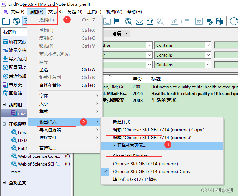Select 导入的文献 imported references group
Screen dimensions: 238x196
click(x=15, y=59)
